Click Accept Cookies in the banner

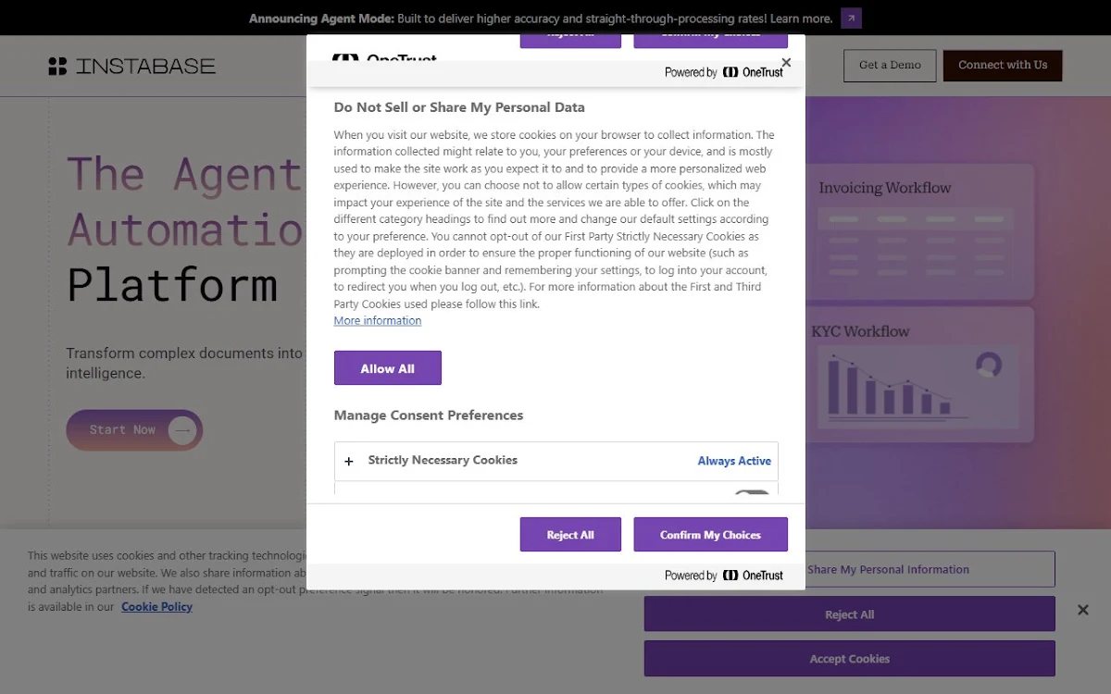pos(850,659)
